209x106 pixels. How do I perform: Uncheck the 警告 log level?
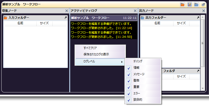pyautogui.click(x=143, y=81)
